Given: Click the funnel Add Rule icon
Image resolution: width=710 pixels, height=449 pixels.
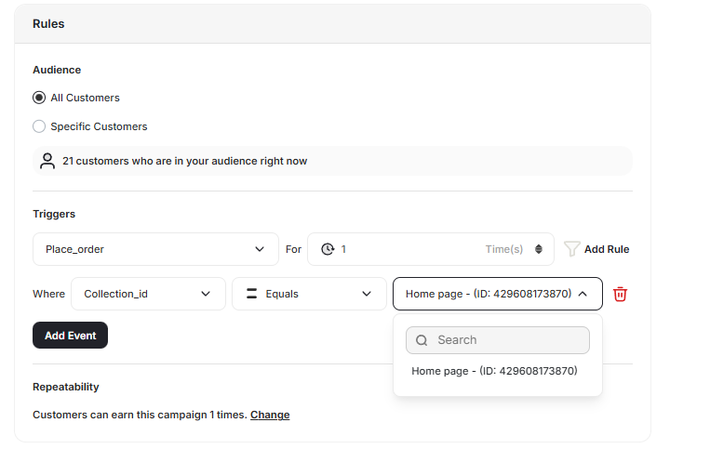Looking at the screenshot, I should (x=572, y=249).
